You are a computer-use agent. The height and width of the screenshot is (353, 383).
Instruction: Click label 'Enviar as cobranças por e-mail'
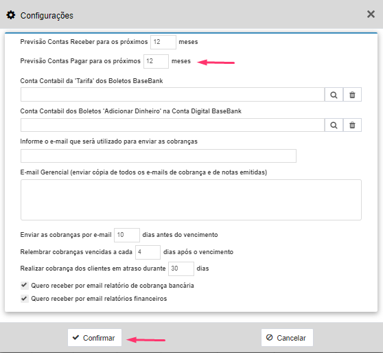point(66,235)
